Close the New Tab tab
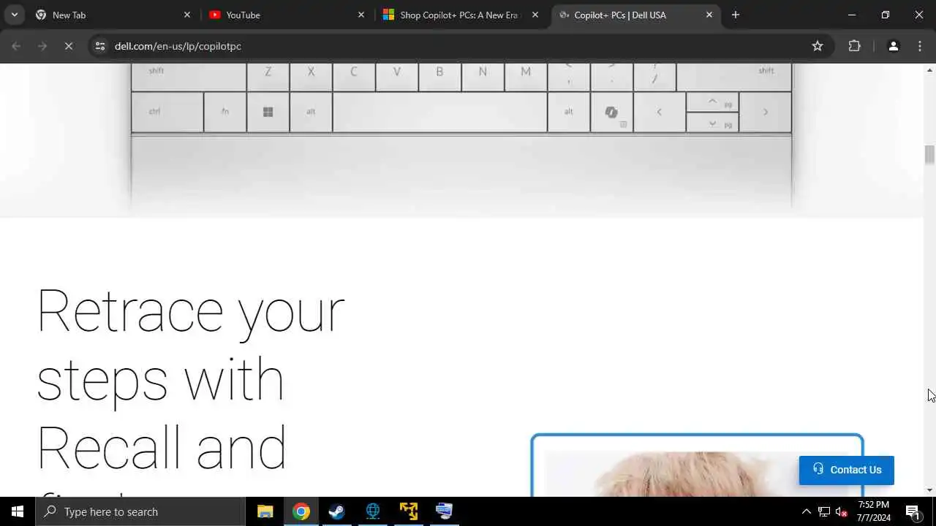This screenshot has width=936, height=526. 187,15
